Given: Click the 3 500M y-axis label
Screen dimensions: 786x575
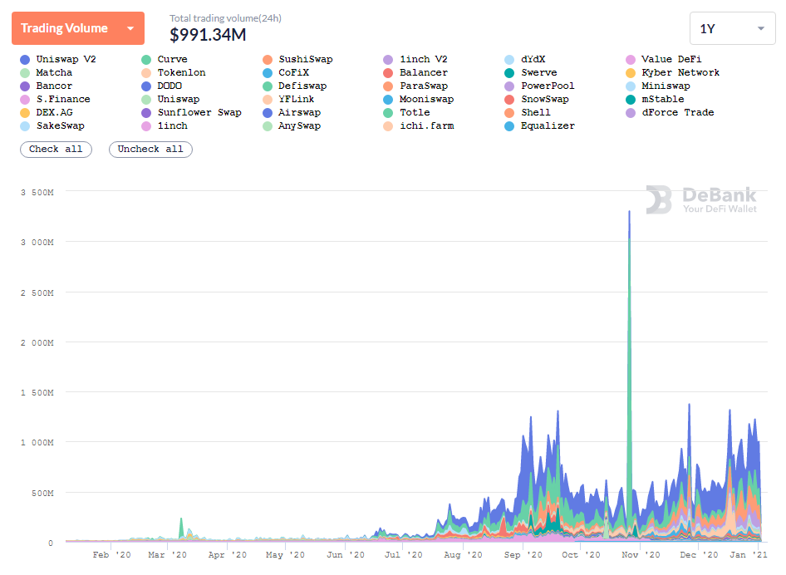Looking at the screenshot, I should 37,193.
